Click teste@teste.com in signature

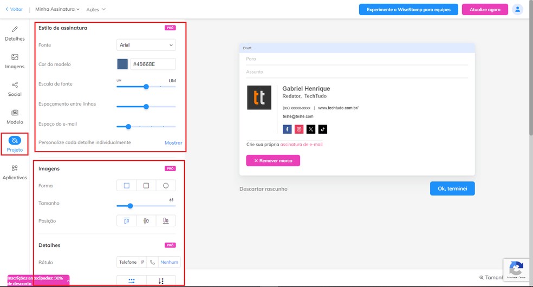coord(298,116)
